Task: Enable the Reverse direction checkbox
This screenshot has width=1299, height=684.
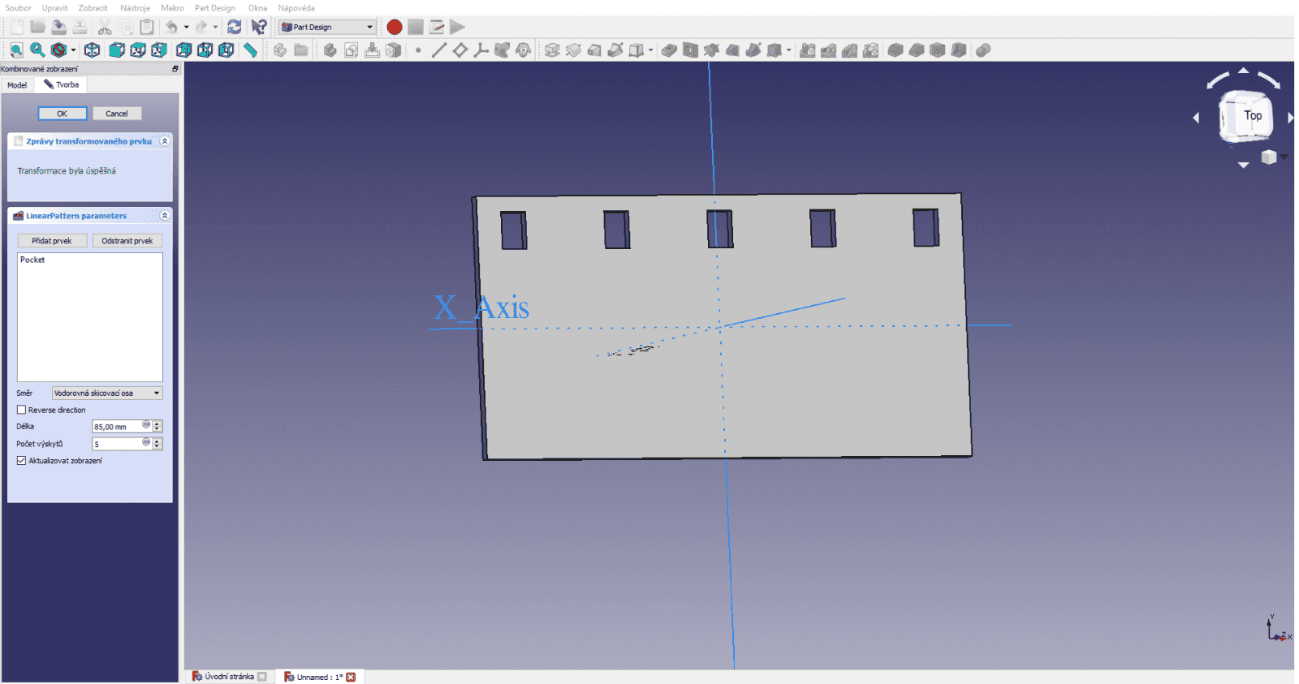Action: (22, 410)
